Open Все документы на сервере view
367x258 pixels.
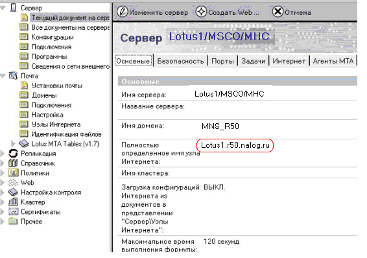[71, 27]
